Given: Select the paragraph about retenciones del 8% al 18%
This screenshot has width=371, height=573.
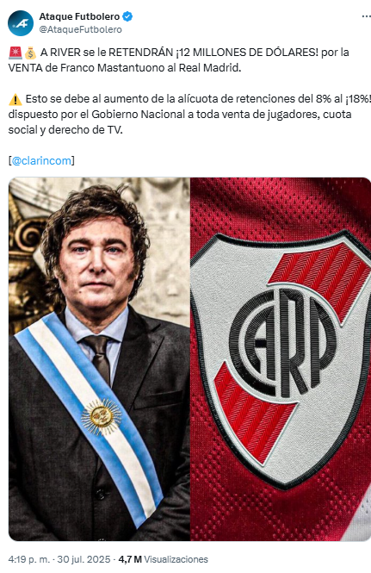Looking at the screenshot, I should tap(189, 115).
